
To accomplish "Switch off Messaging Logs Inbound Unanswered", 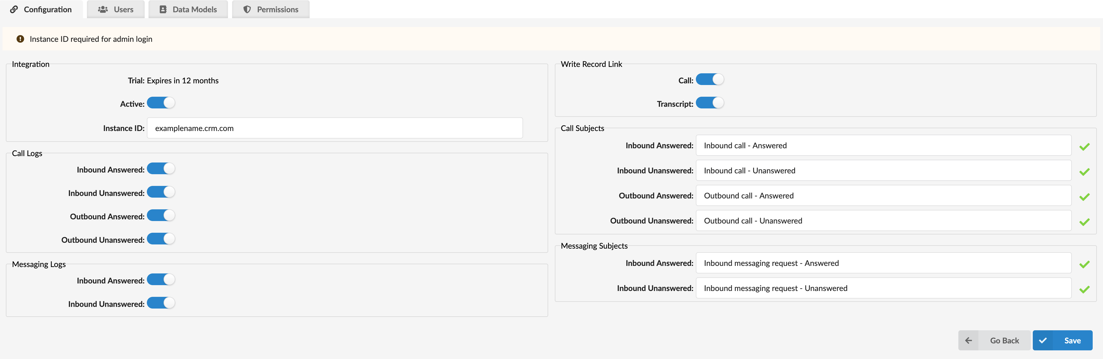I will coord(161,303).
